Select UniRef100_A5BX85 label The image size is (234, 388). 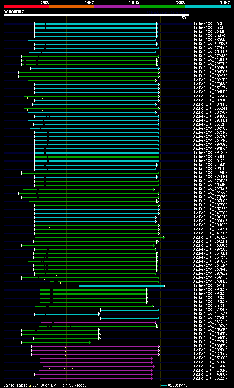point(210,245)
